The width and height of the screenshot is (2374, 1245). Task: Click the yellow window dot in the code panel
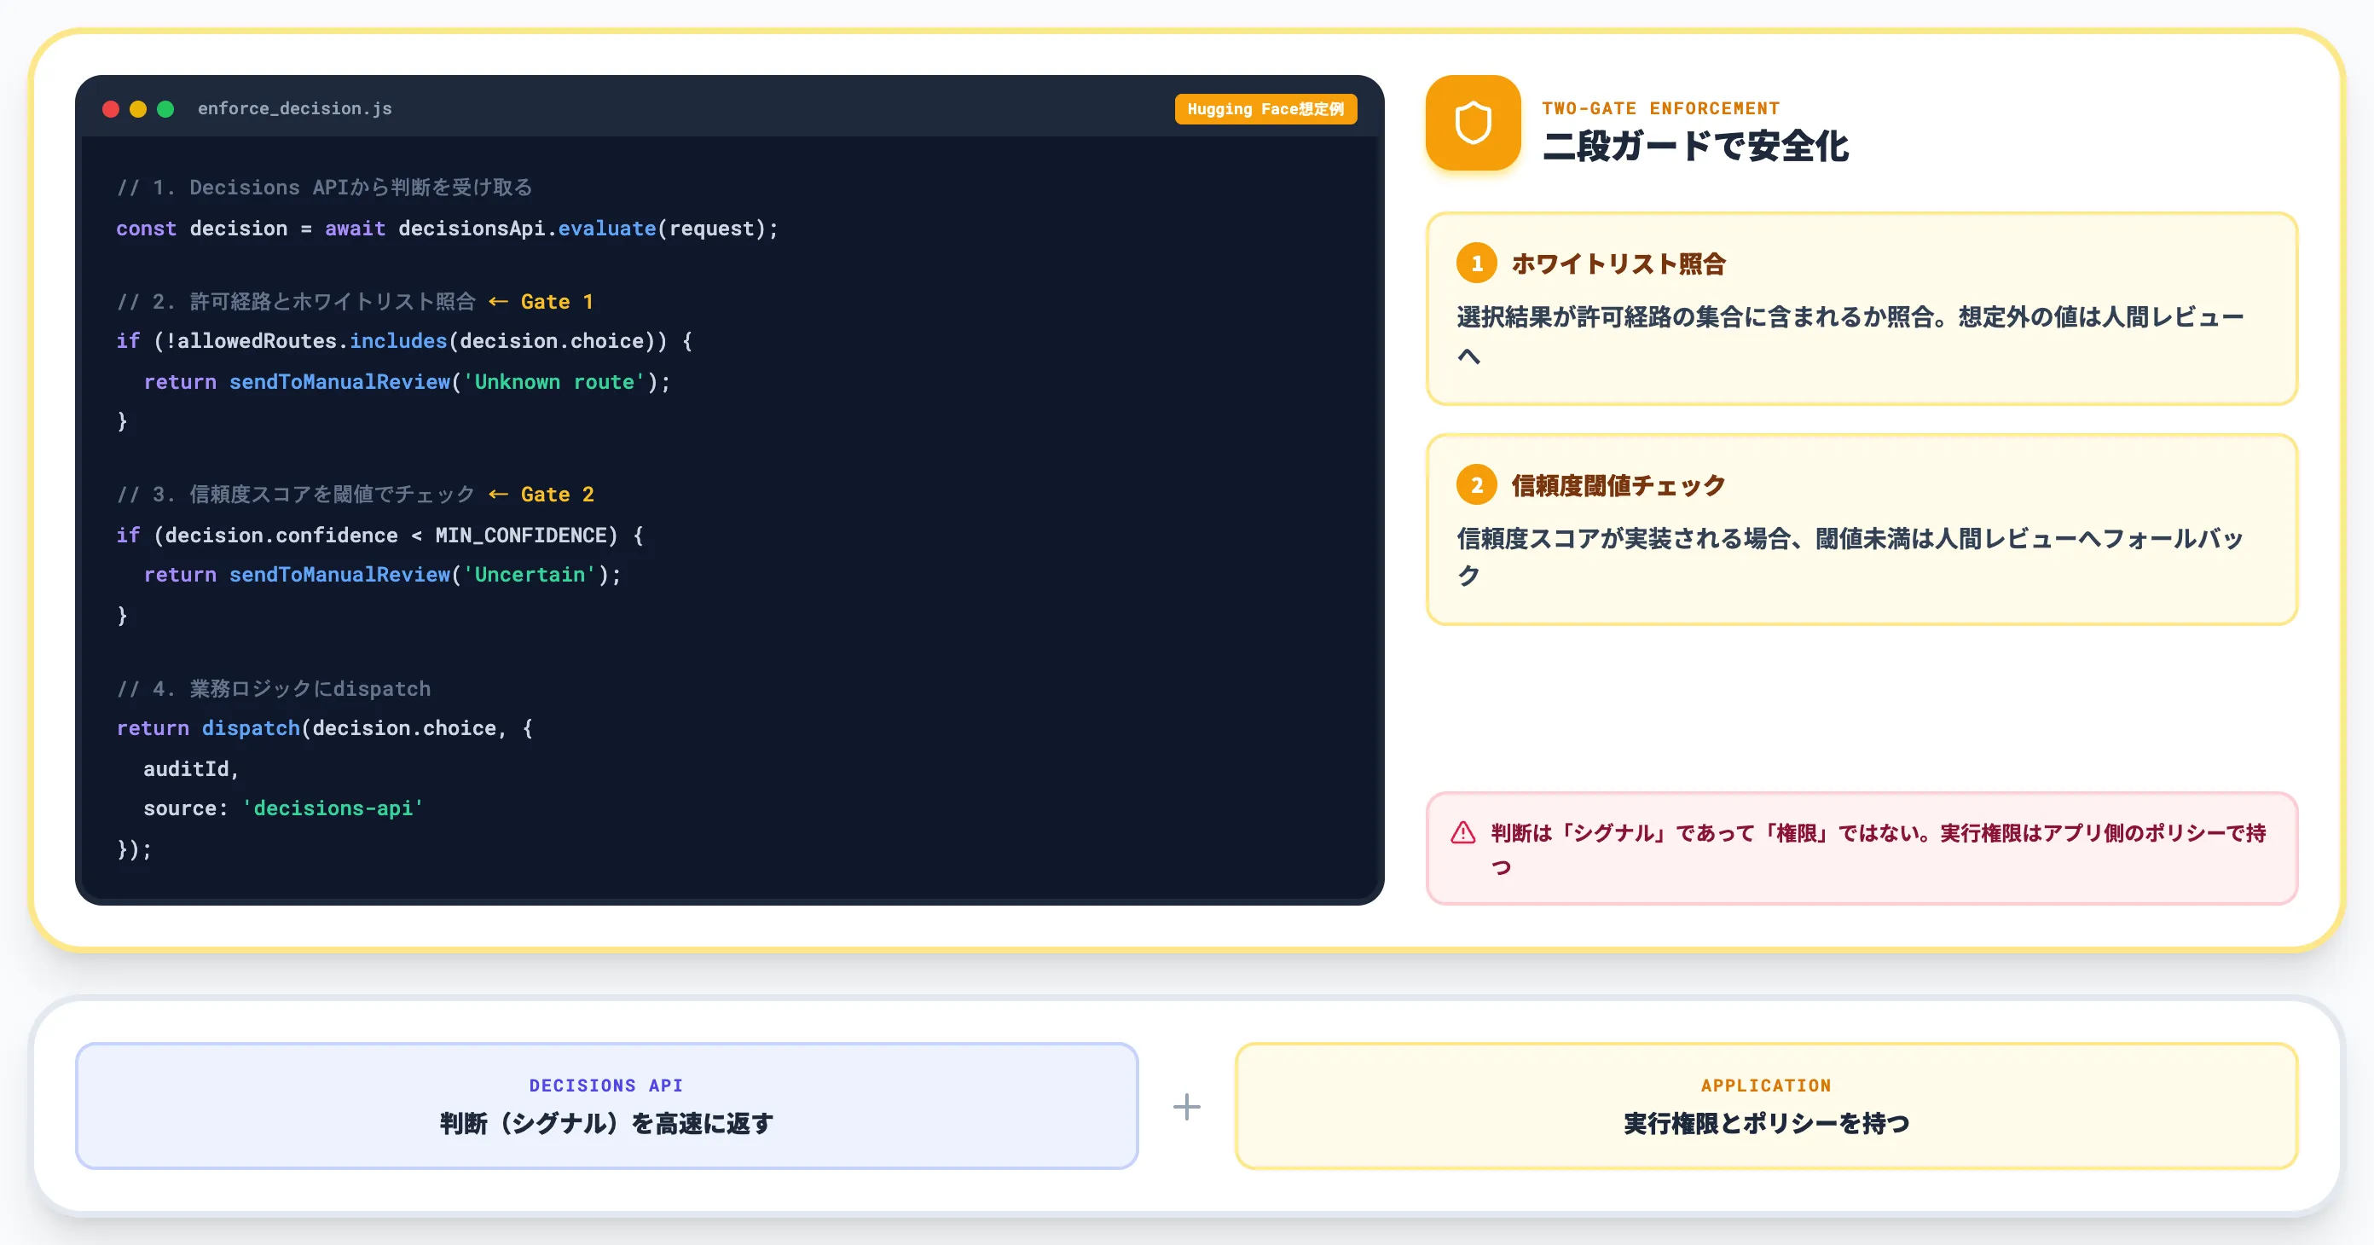138,109
